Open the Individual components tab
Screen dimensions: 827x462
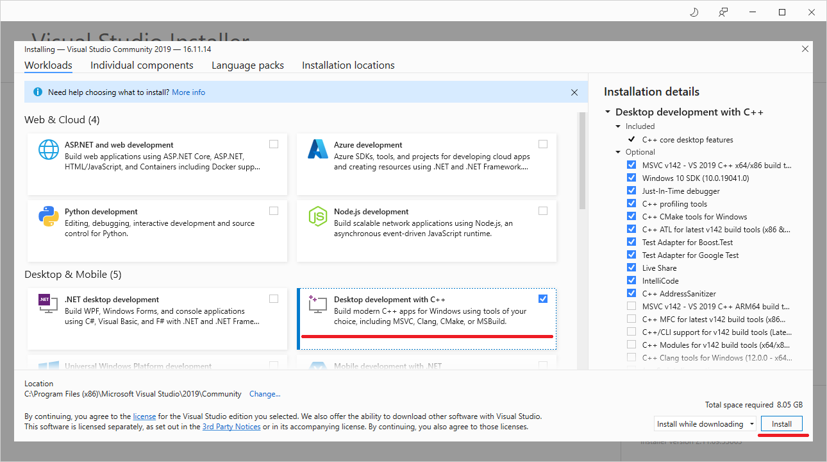click(x=142, y=65)
